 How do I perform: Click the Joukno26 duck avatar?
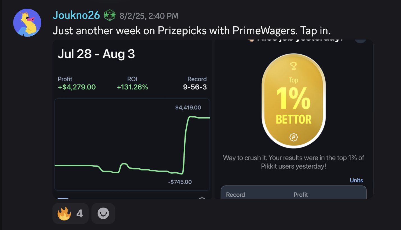27,23
